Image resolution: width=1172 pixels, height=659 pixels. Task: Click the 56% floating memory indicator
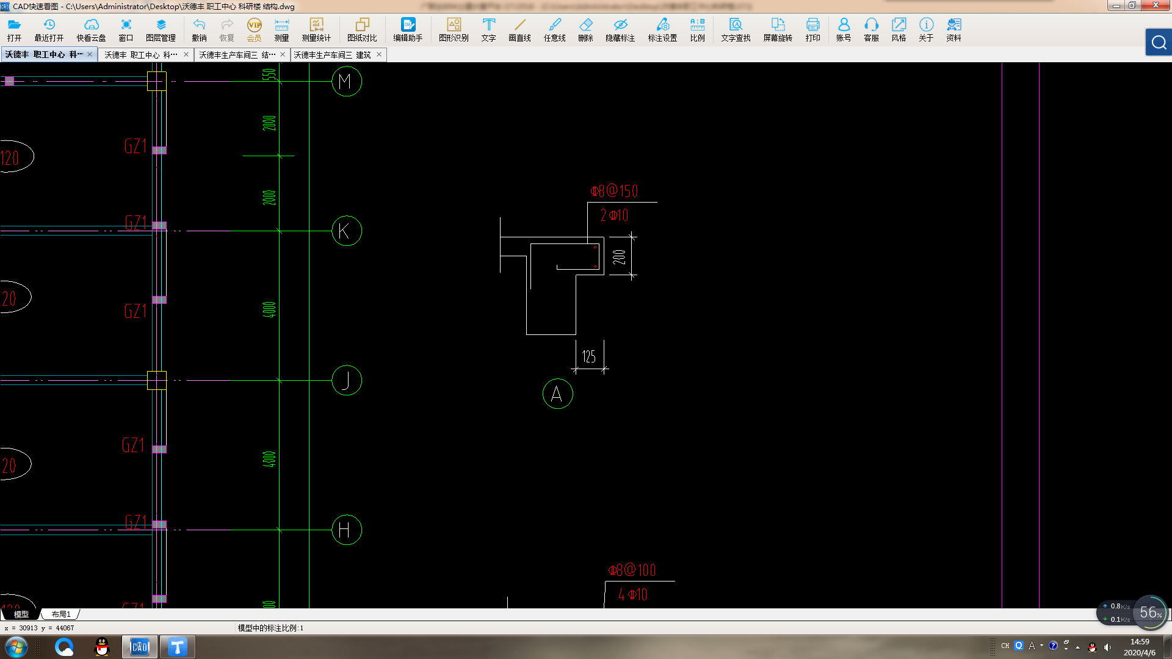click(x=1150, y=612)
